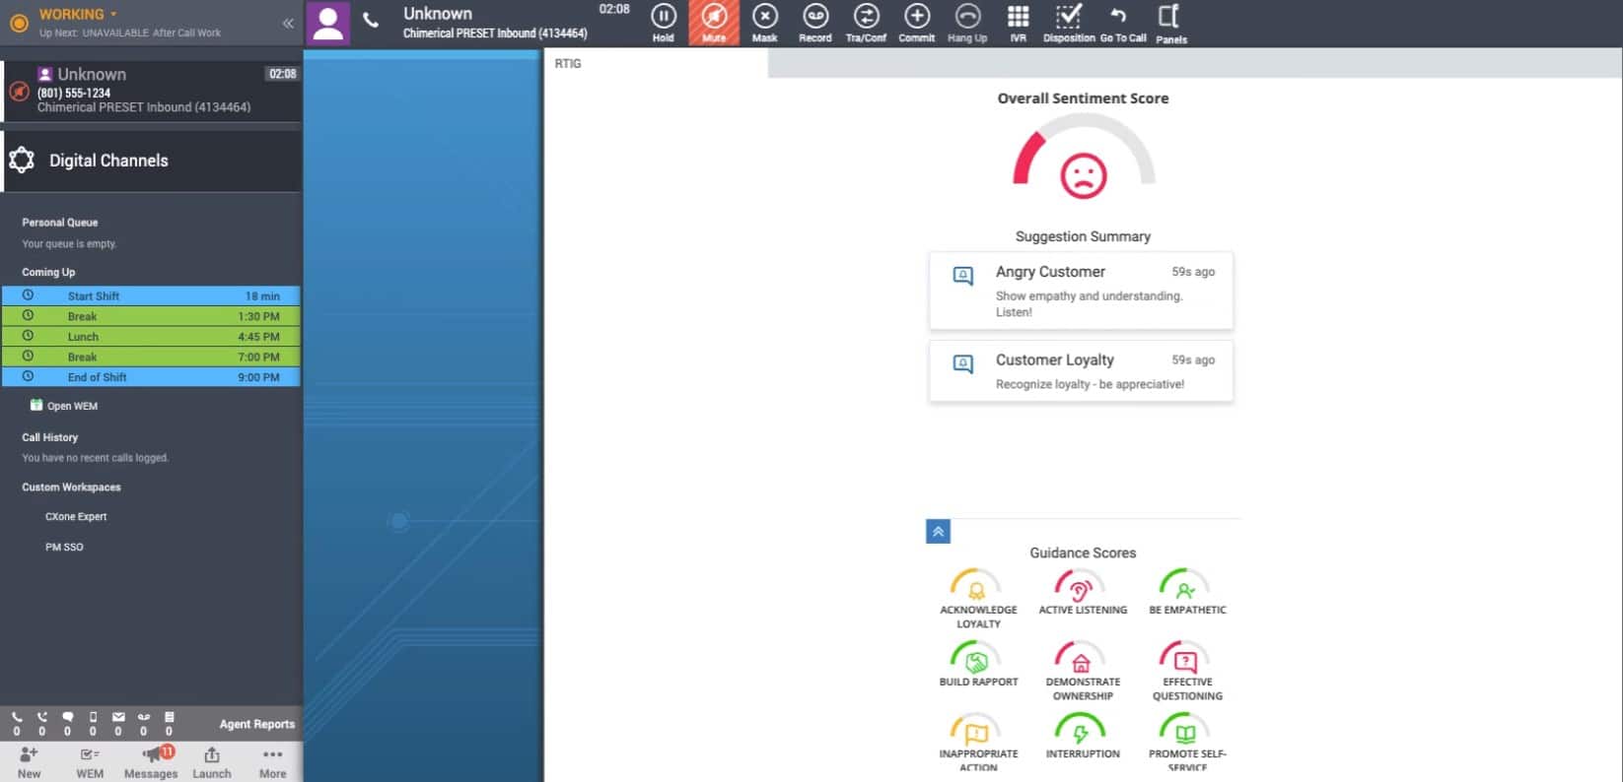Viewport: 1623px width, 782px height.
Task: Open the IVR keypad grid
Action: click(x=1018, y=22)
